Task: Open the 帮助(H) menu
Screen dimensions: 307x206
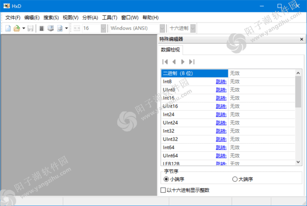Action: pyautogui.click(x=150, y=18)
